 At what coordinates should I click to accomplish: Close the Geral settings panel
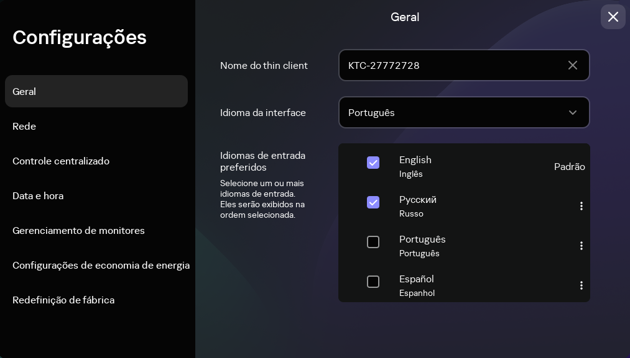(613, 17)
